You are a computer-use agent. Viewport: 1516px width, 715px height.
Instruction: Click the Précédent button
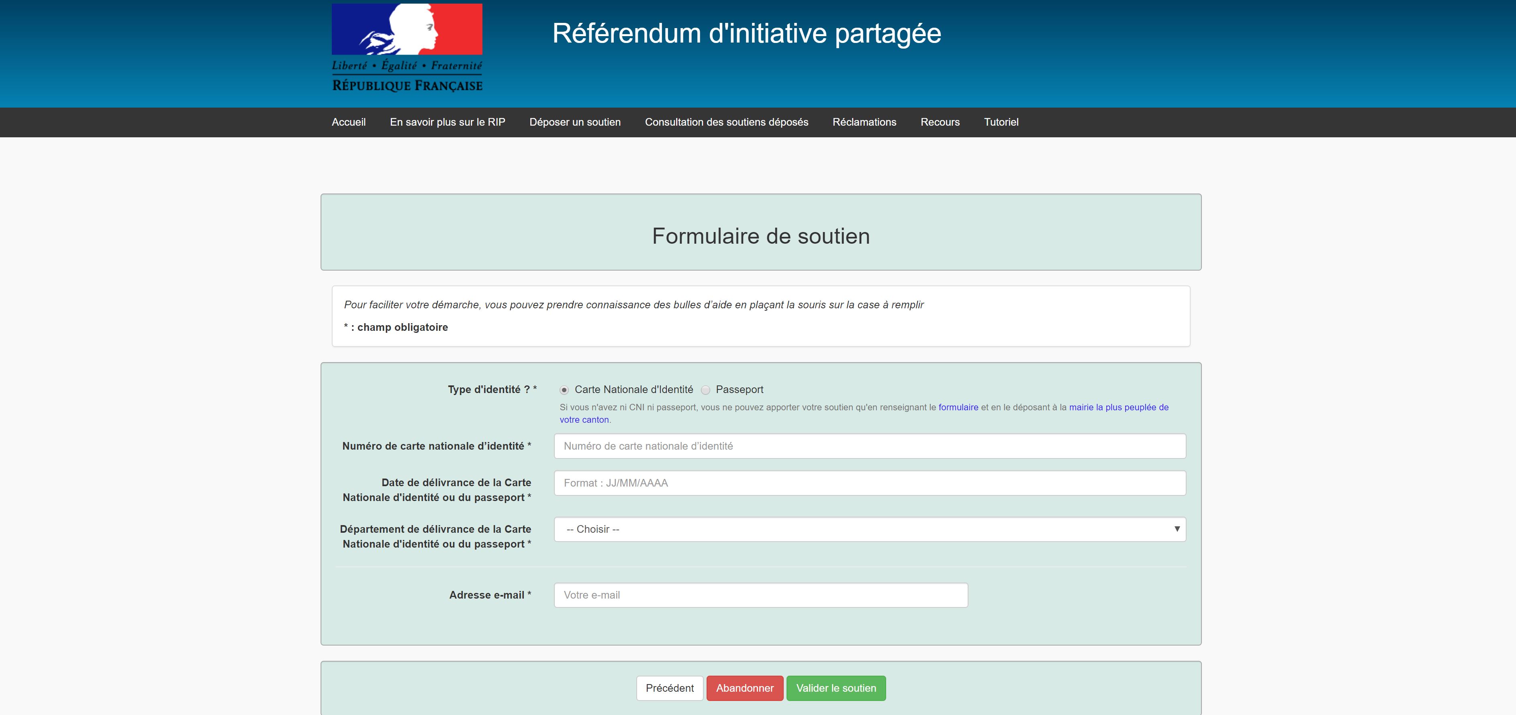pos(670,688)
